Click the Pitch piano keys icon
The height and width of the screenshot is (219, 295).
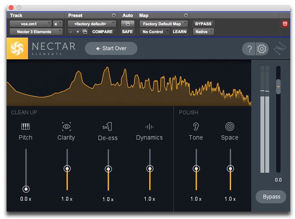pyautogui.click(x=25, y=127)
